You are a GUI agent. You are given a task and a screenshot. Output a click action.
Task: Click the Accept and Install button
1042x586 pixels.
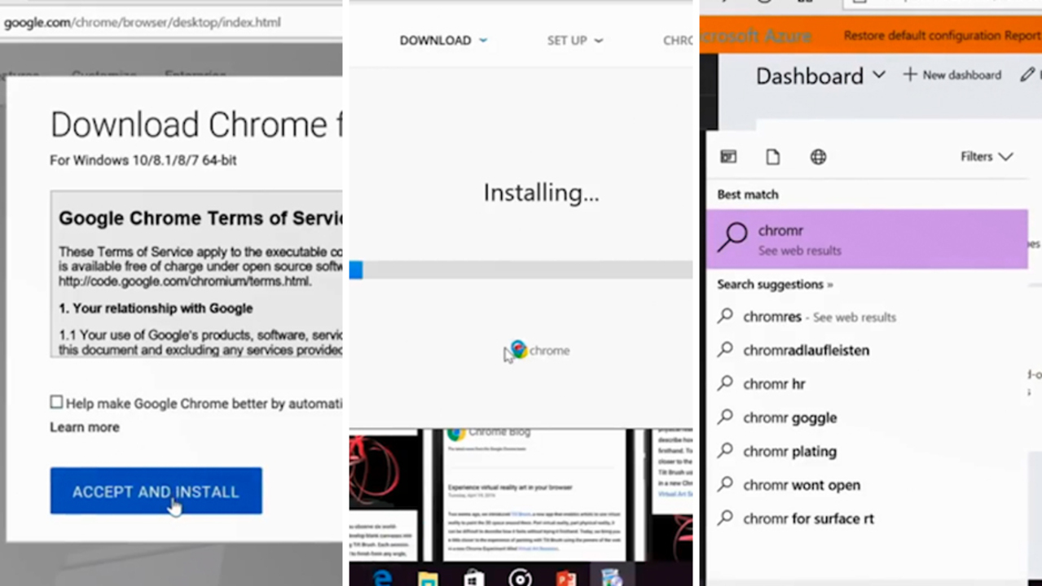click(156, 491)
